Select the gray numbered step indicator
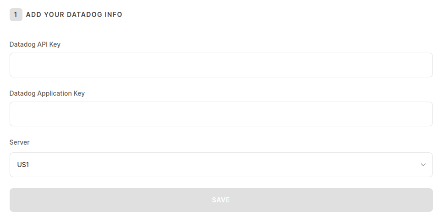443x222 pixels. (16, 15)
